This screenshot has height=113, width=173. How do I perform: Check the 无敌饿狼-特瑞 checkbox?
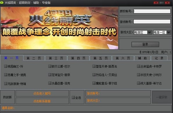[x=6, y=83]
